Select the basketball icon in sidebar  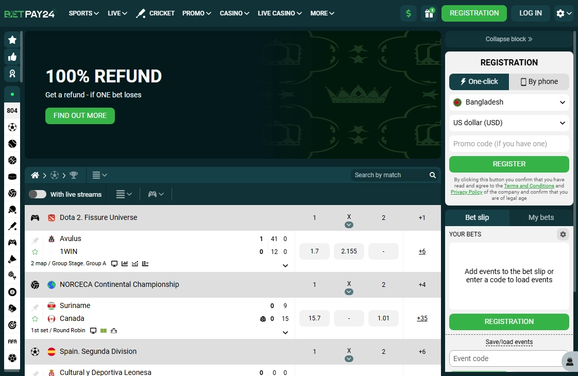click(x=12, y=160)
